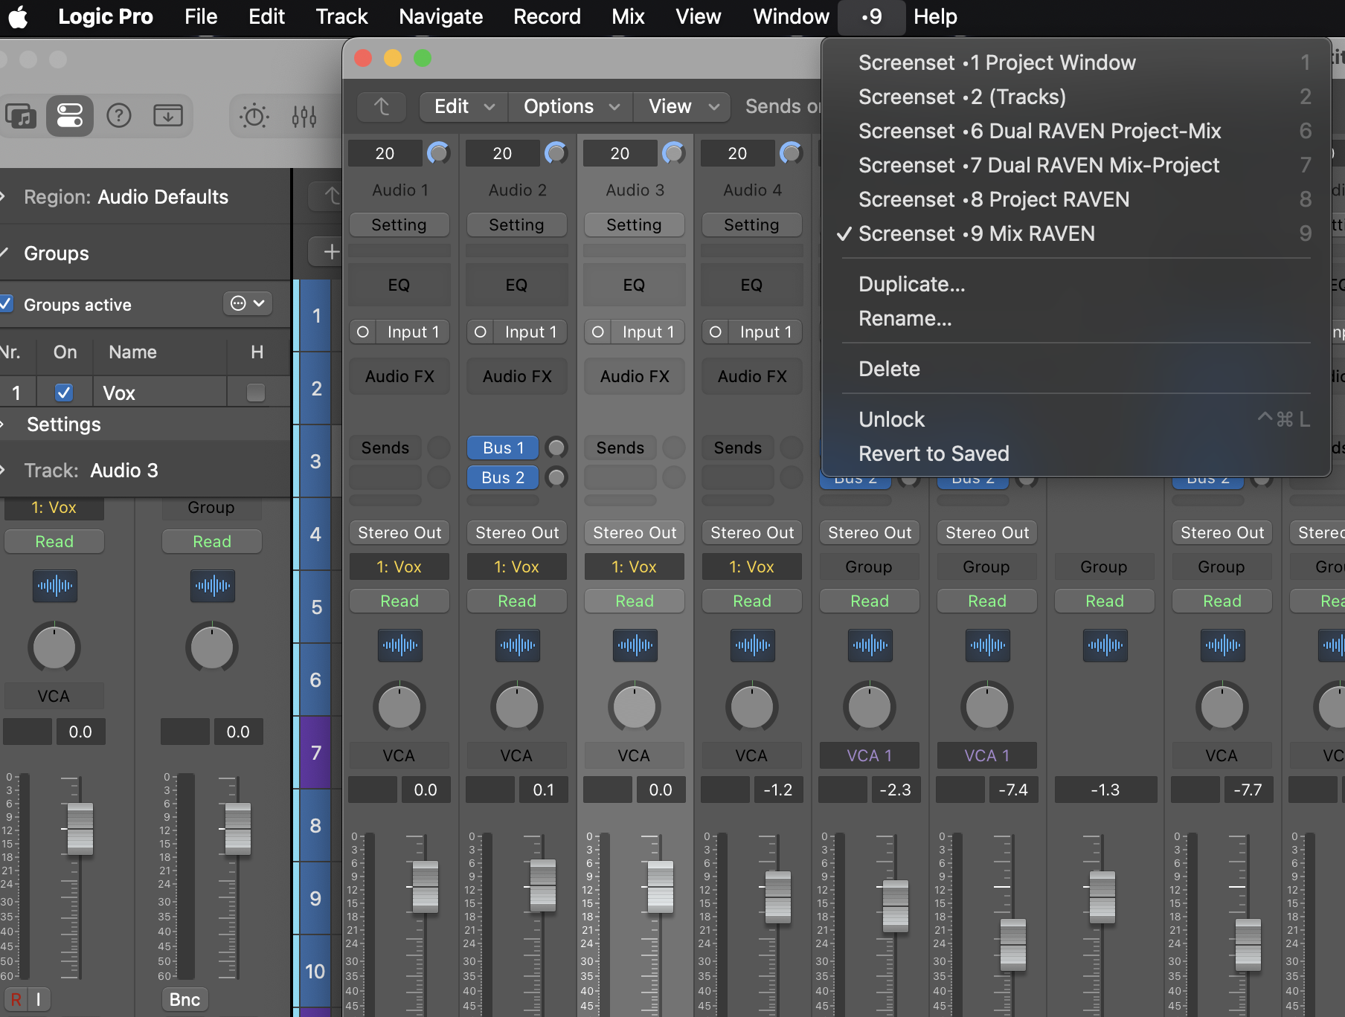Viewport: 1345px width, 1017px height.
Task: Open Audio 1 Stereo Out output menu
Action: click(399, 532)
